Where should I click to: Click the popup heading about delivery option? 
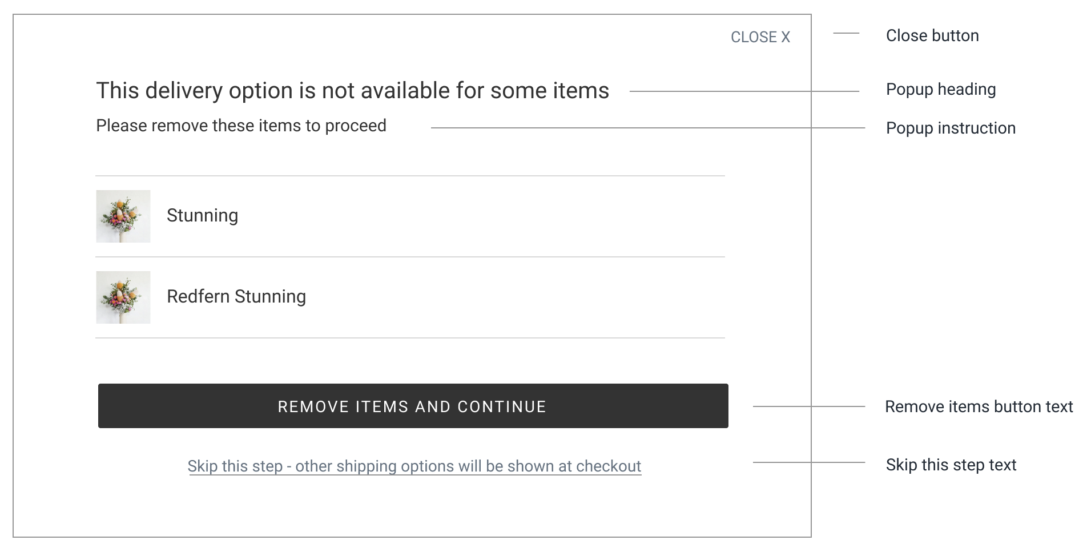(353, 91)
